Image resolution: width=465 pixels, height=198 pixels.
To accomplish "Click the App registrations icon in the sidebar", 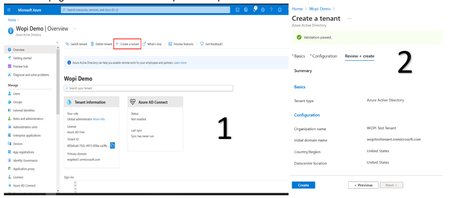I will click(x=9, y=152).
